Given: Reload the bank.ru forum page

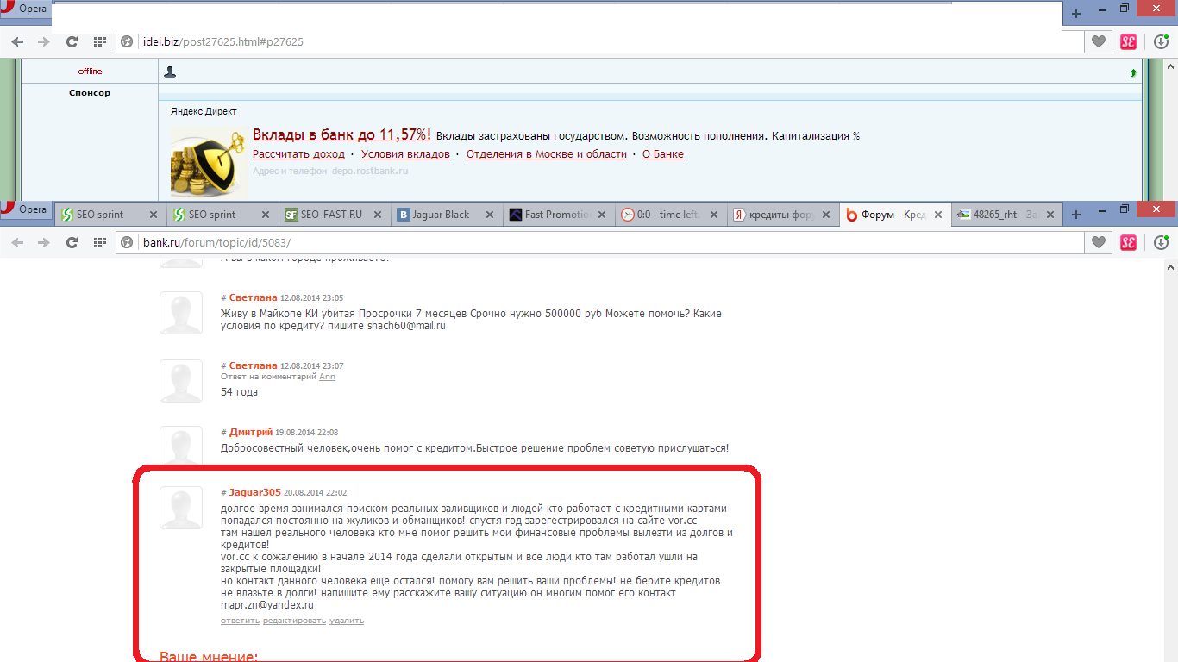Looking at the screenshot, I should 72,243.
